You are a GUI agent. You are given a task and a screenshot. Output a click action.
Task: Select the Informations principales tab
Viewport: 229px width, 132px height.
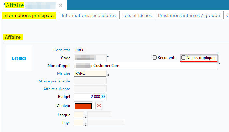pos(30,16)
